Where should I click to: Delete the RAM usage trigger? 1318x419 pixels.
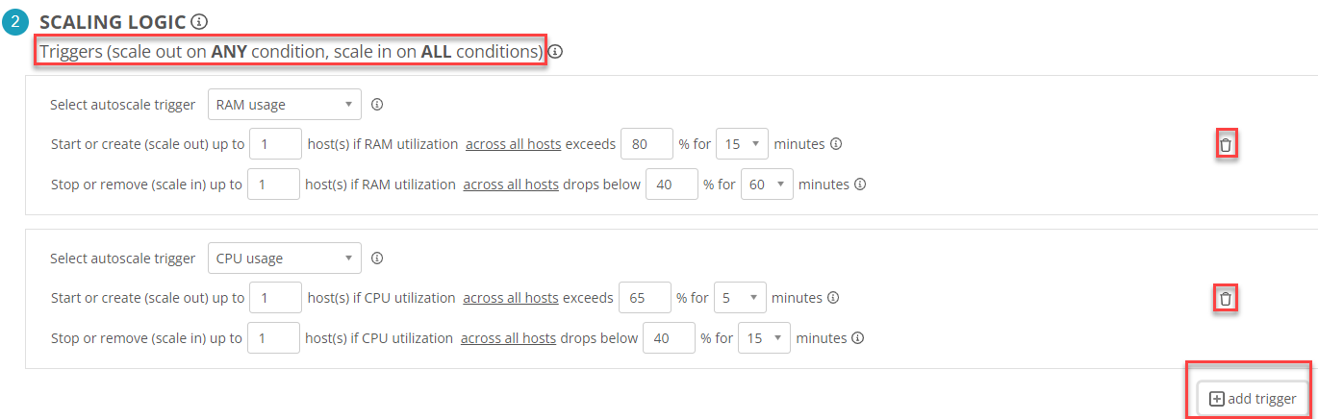coord(1225,145)
